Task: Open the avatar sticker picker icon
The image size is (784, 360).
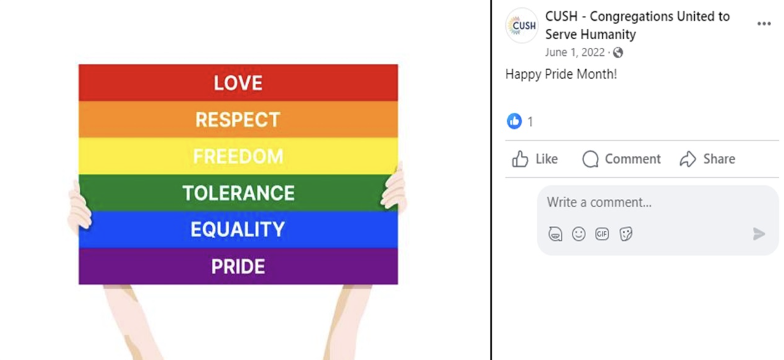Action: click(x=555, y=234)
